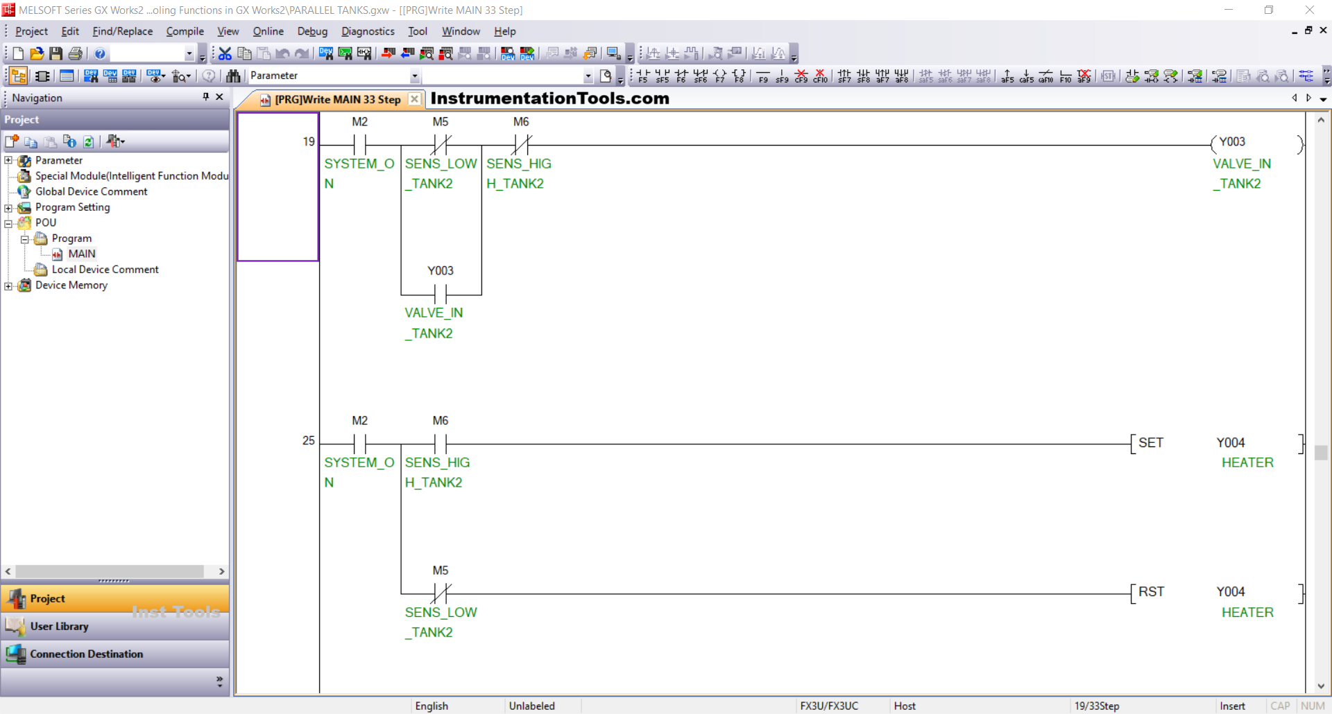Insert coil with F7 icon
The width and height of the screenshot is (1332, 714).
720,76
